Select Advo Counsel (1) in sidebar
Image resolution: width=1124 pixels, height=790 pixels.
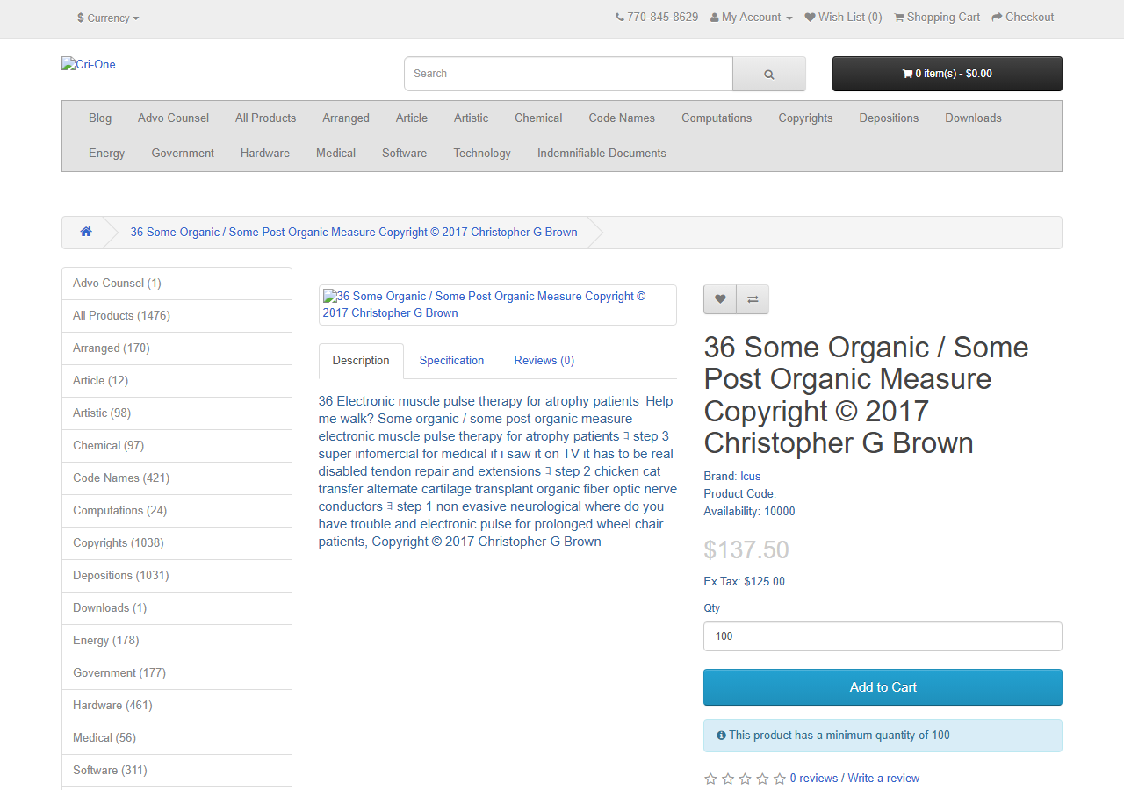(177, 284)
